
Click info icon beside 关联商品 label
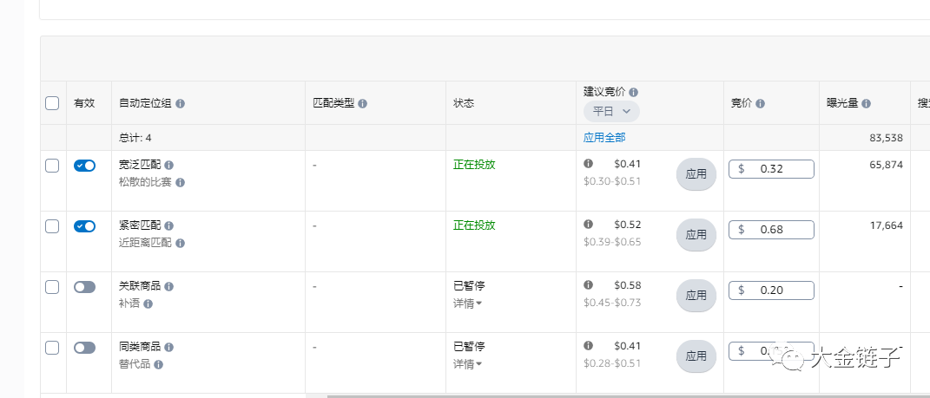tap(168, 286)
